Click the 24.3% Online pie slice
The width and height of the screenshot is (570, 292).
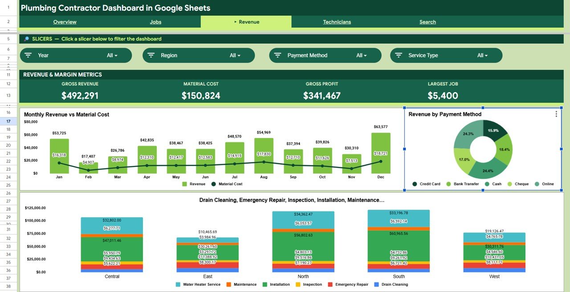pos(468,134)
